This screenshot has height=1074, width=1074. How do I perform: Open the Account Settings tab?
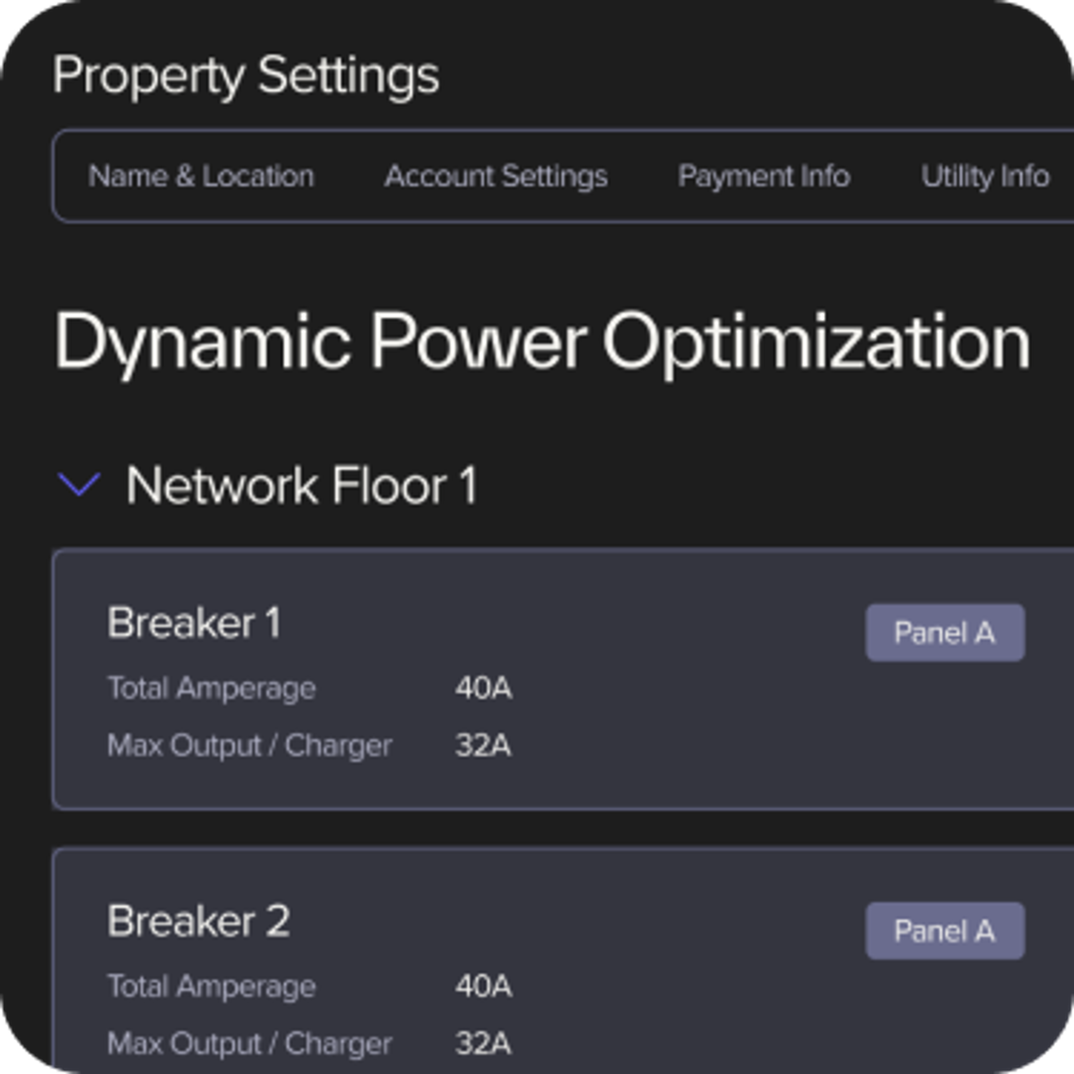click(496, 177)
